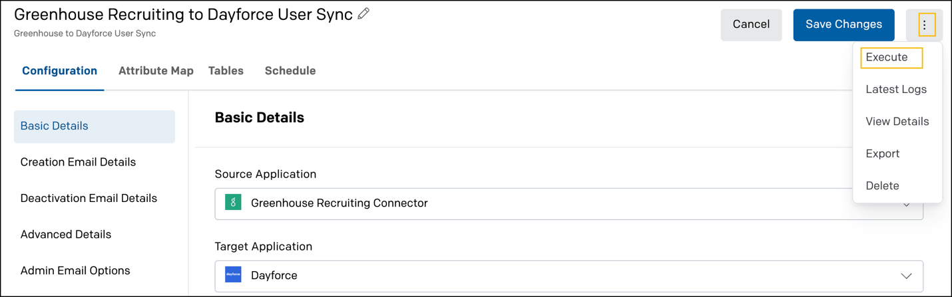Choose Delete from the options menu
Screen dimensions: 952x297
coord(882,185)
